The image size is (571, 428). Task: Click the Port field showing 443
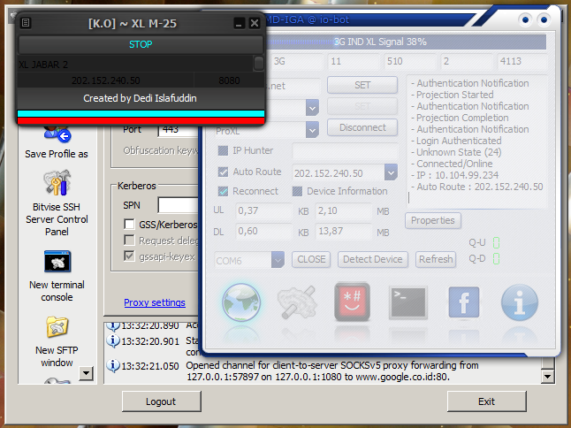tap(179, 130)
